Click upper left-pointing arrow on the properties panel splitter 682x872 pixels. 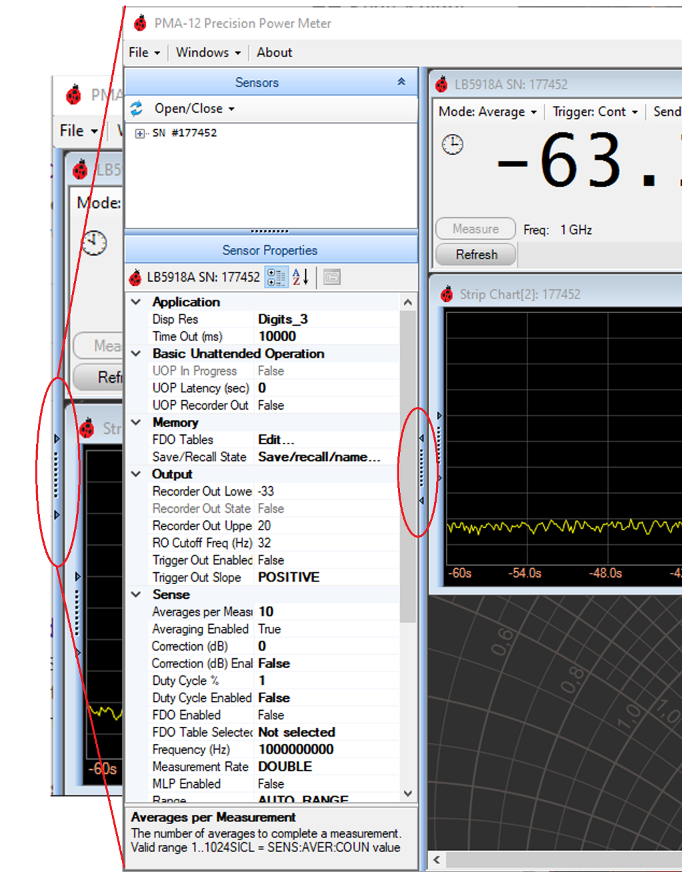tap(421, 438)
